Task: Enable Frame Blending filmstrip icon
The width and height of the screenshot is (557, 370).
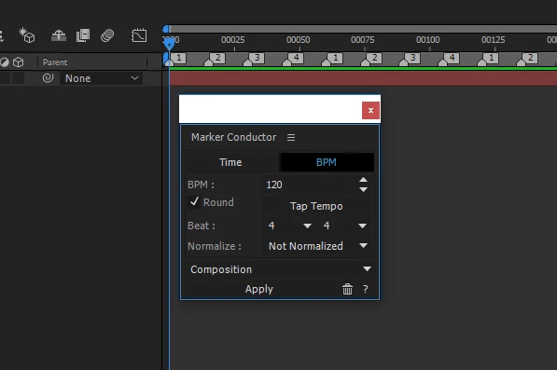Action: pos(83,35)
